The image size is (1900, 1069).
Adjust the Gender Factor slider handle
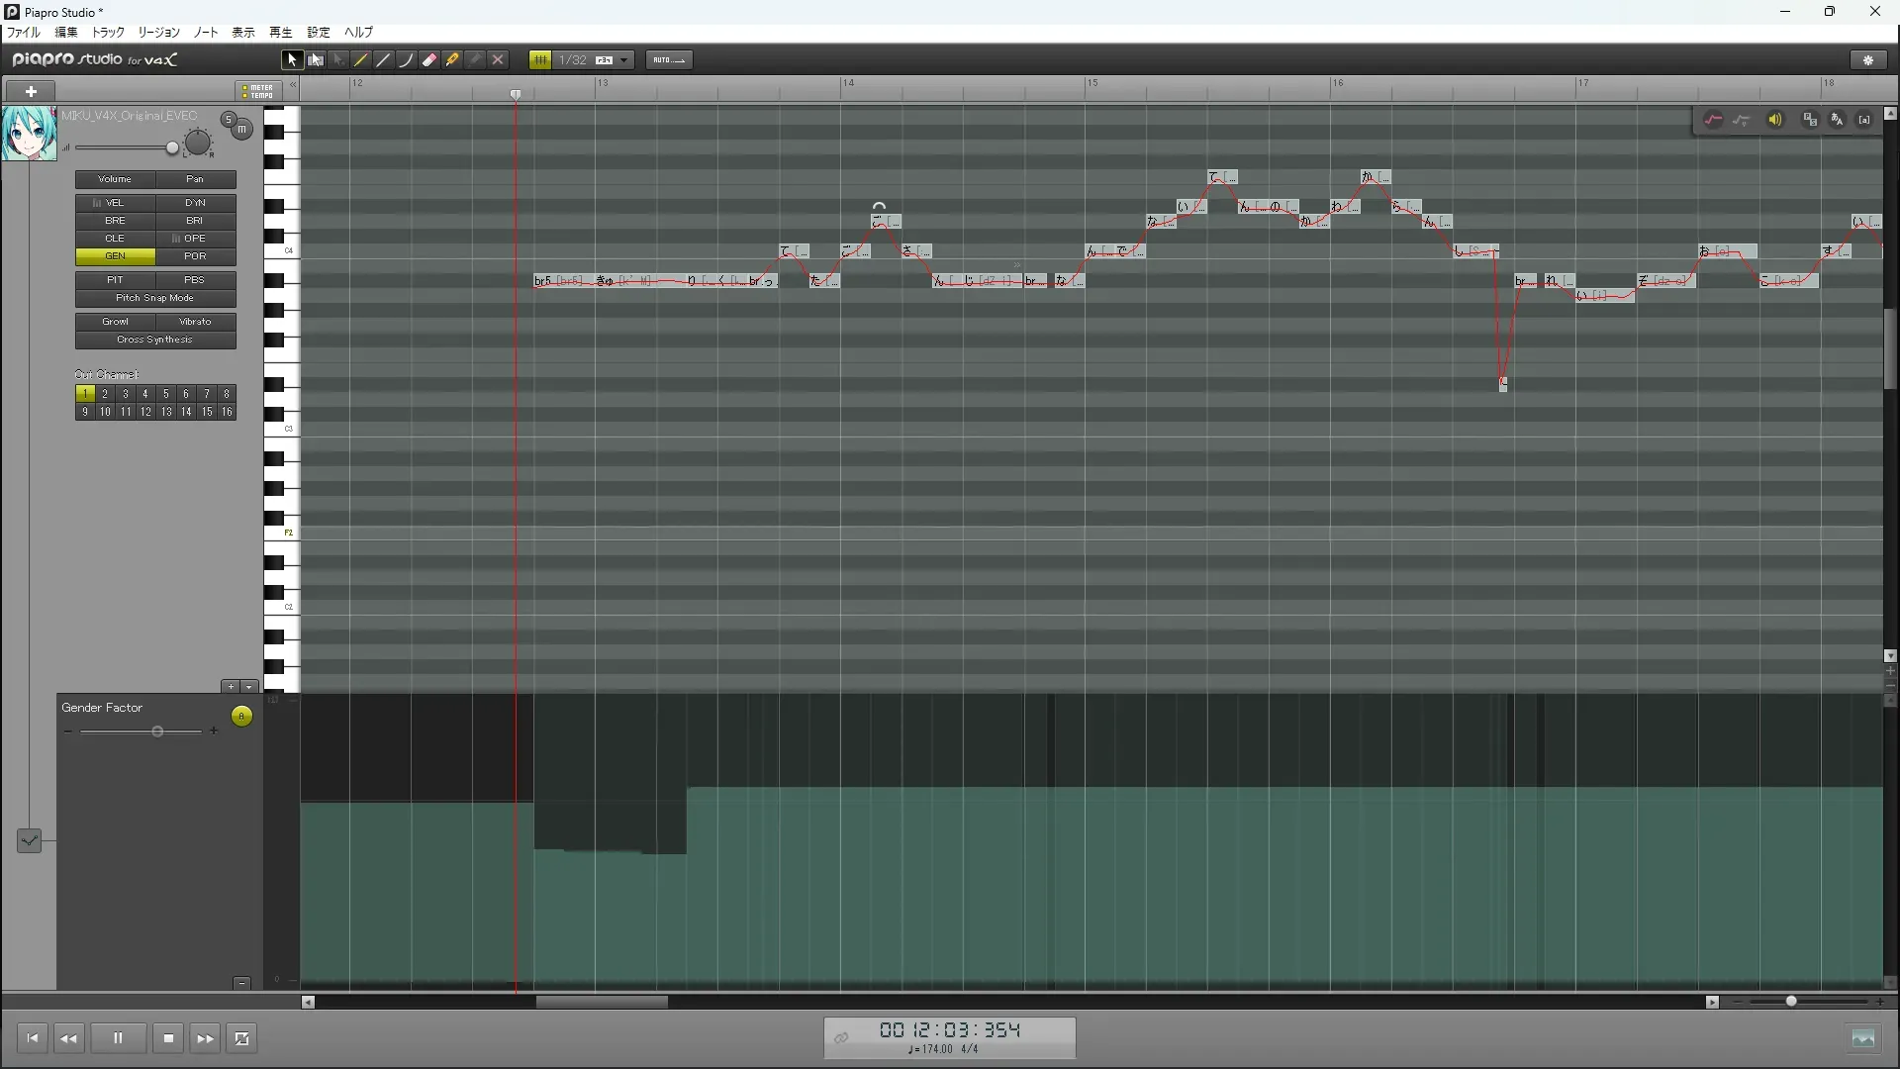(157, 731)
